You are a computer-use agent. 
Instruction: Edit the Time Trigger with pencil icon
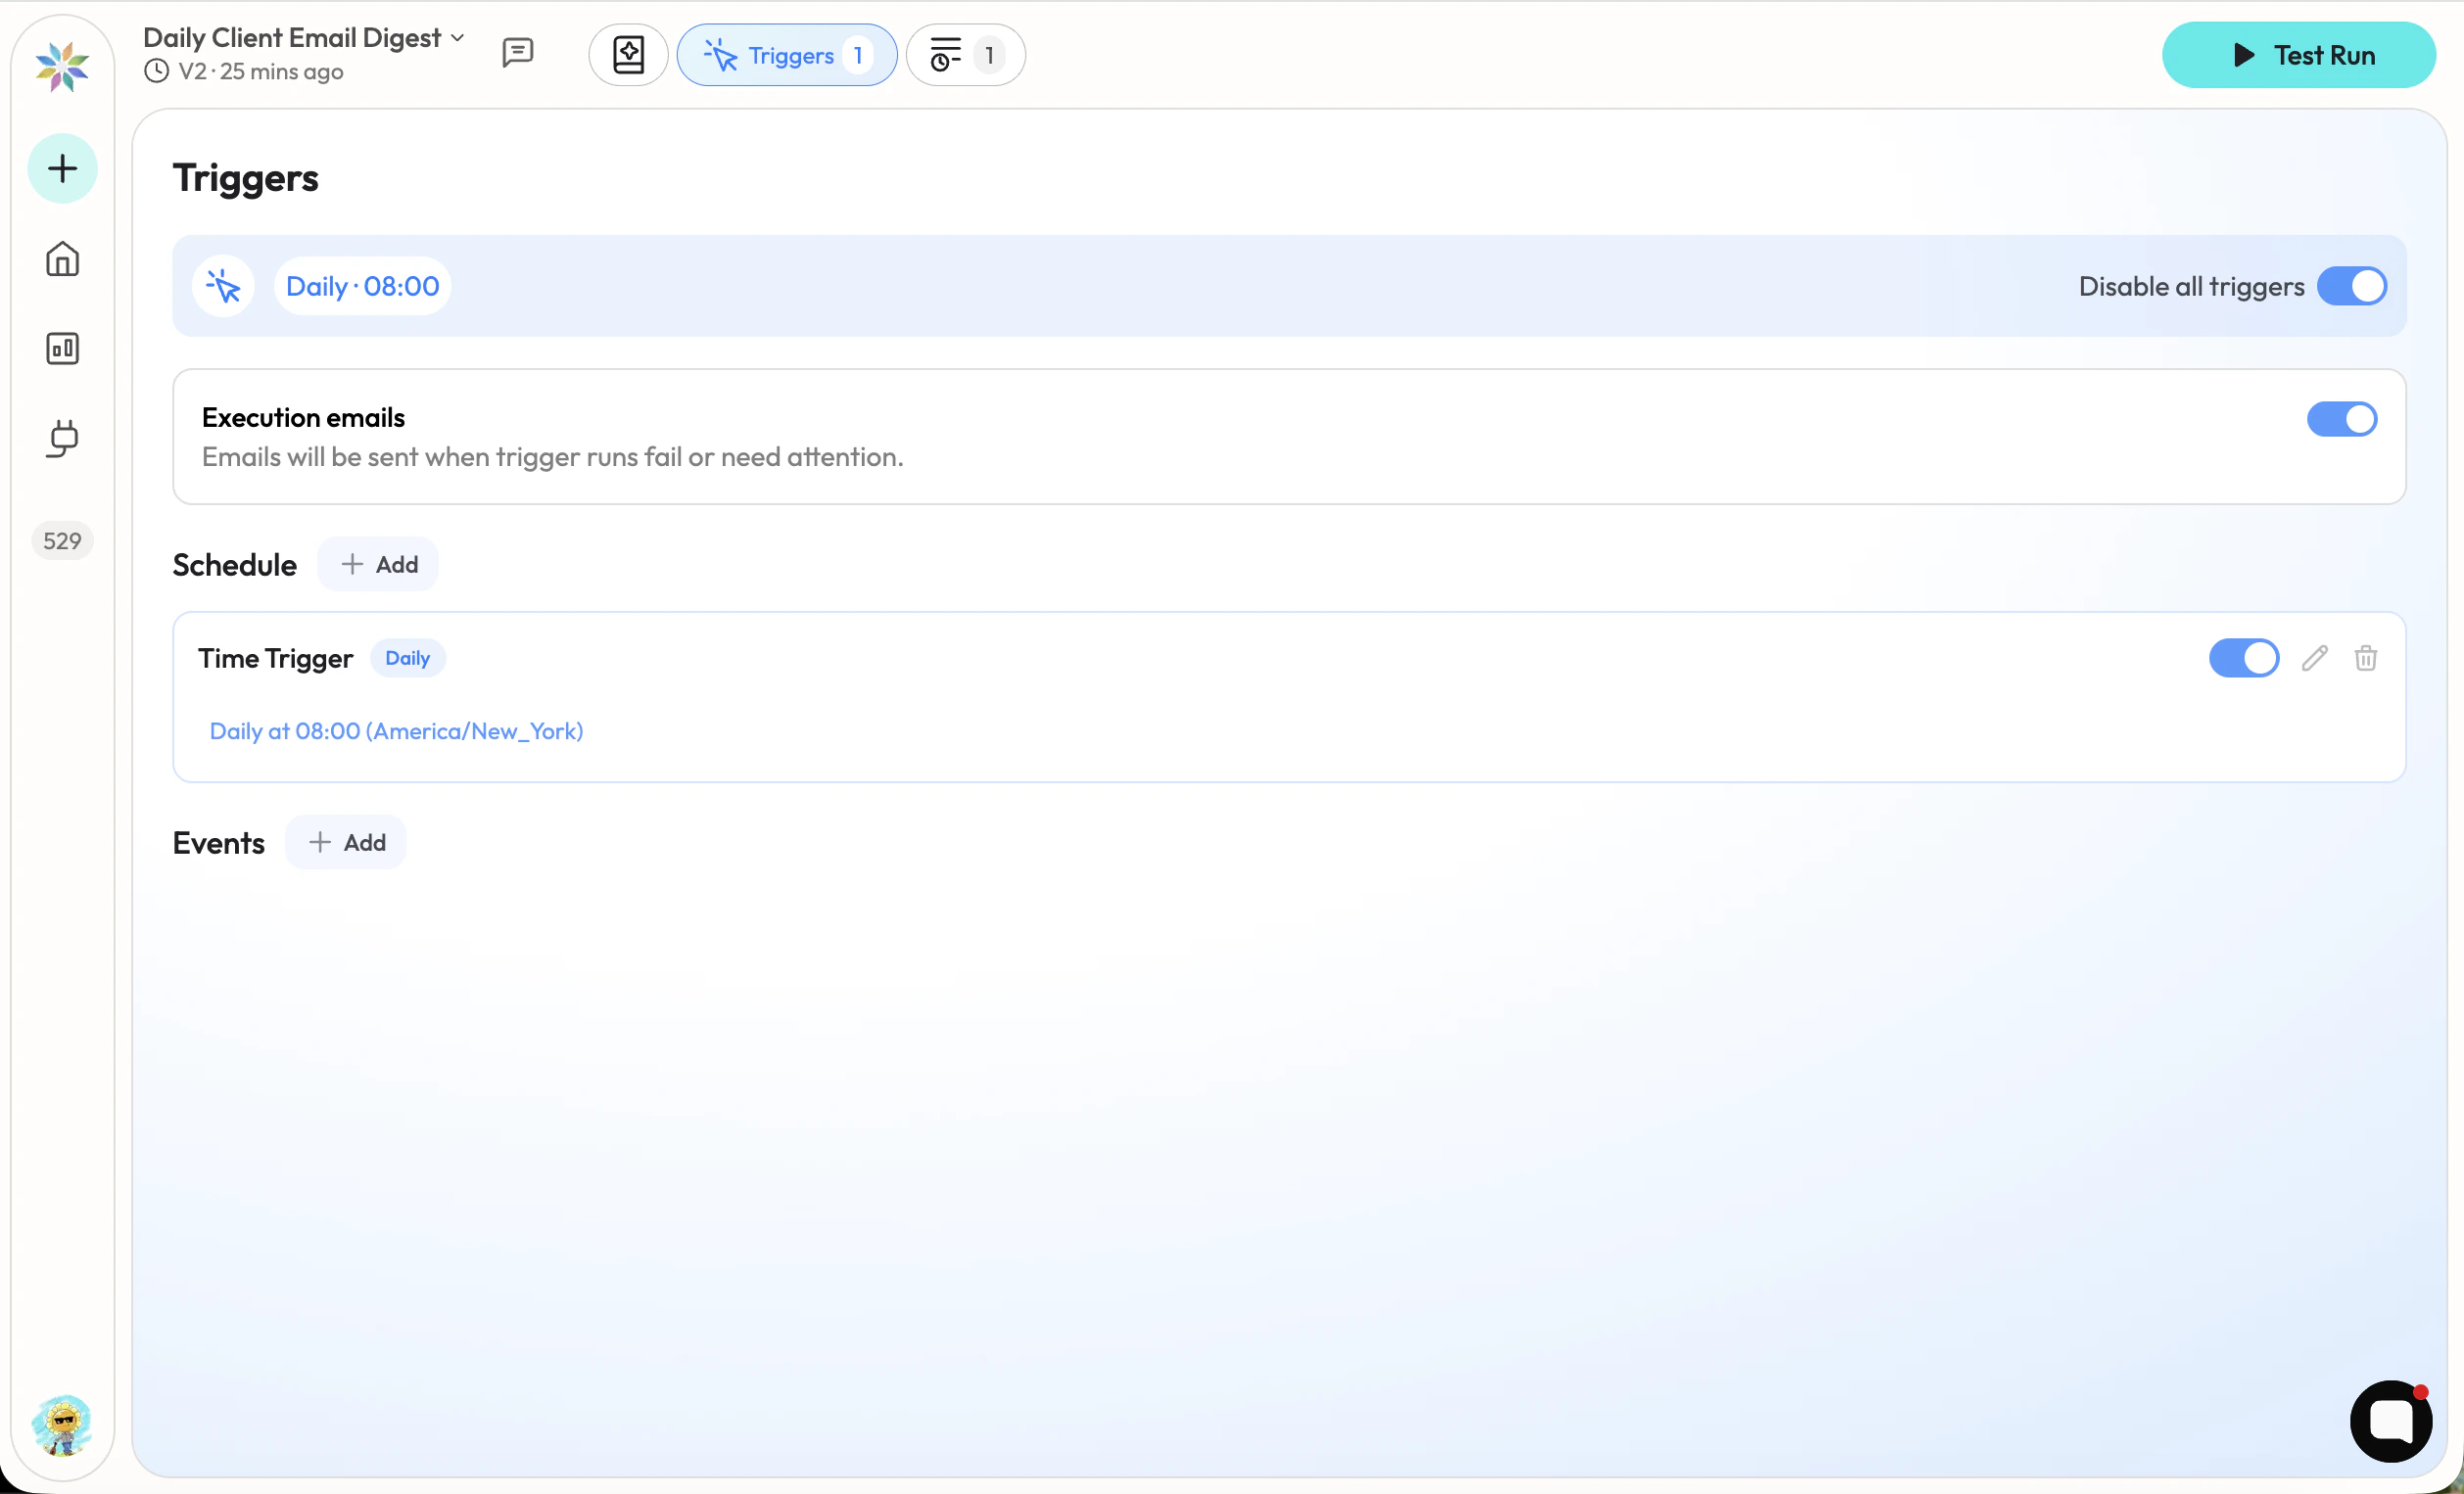(x=2314, y=658)
